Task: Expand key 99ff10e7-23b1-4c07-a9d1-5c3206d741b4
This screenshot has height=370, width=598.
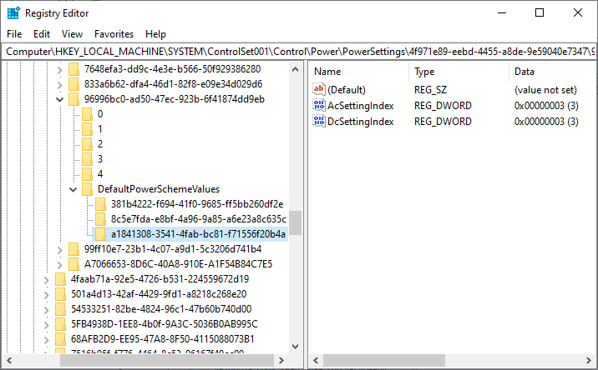Action: point(60,250)
